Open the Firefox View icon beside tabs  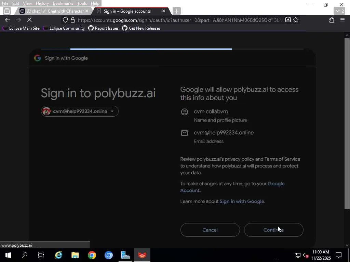tap(7, 11)
